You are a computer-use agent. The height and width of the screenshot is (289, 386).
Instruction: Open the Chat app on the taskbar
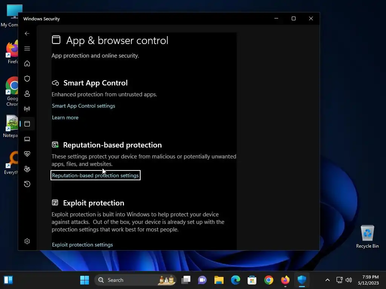pyautogui.click(x=202, y=280)
